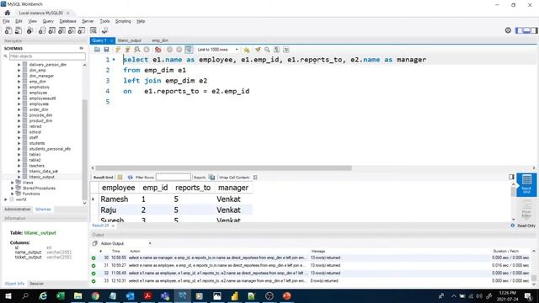The height and width of the screenshot is (303, 539).
Task: Close the Query 1 tab
Action: 112,40
